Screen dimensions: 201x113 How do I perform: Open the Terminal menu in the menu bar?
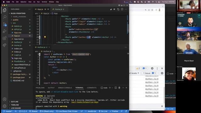[x=44, y=2]
